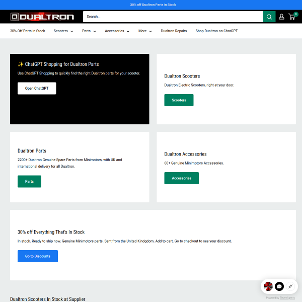Follow the ElevenAgents powered-by link
302x302 pixels.
tap(287, 298)
